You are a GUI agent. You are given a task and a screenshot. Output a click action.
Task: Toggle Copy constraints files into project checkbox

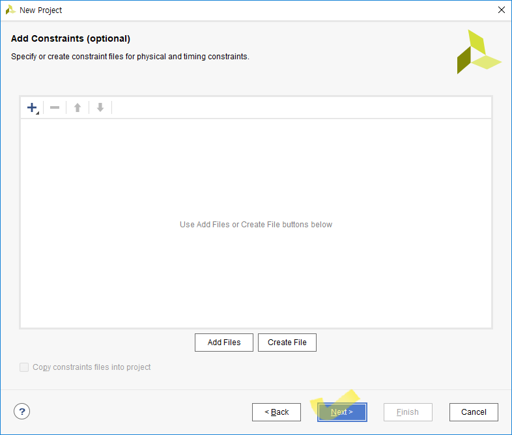point(24,367)
